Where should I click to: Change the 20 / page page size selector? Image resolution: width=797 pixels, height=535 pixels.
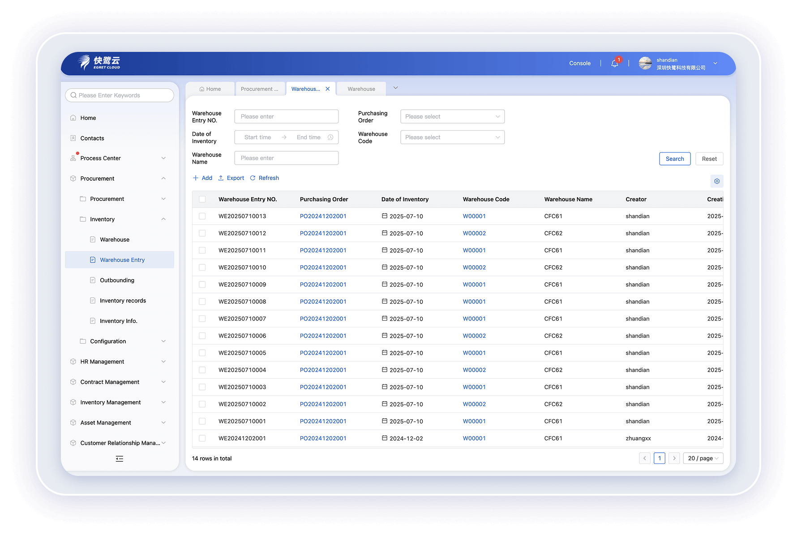pyautogui.click(x=703, y=458)
